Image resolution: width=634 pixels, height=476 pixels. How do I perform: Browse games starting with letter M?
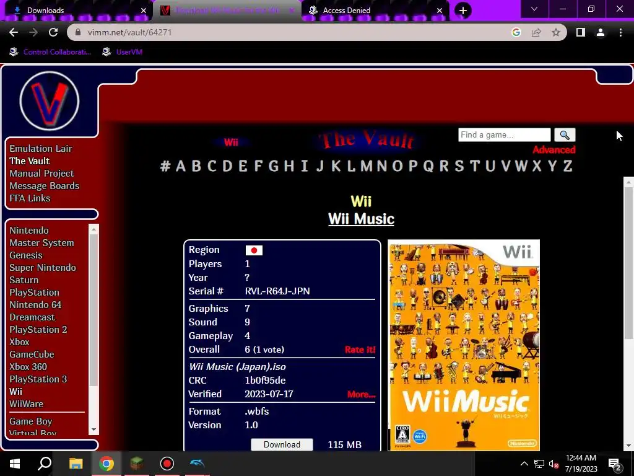click(367, 166)
